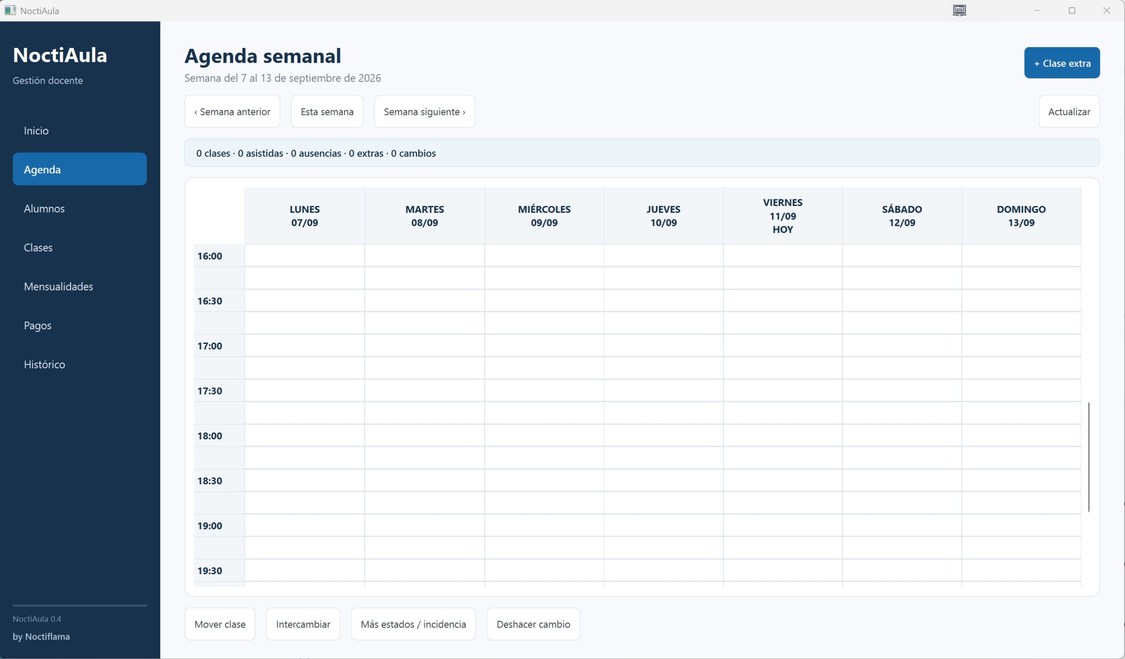
Task: Click the 'NoctiAula 0.4' version text
Action: [37, 619]
